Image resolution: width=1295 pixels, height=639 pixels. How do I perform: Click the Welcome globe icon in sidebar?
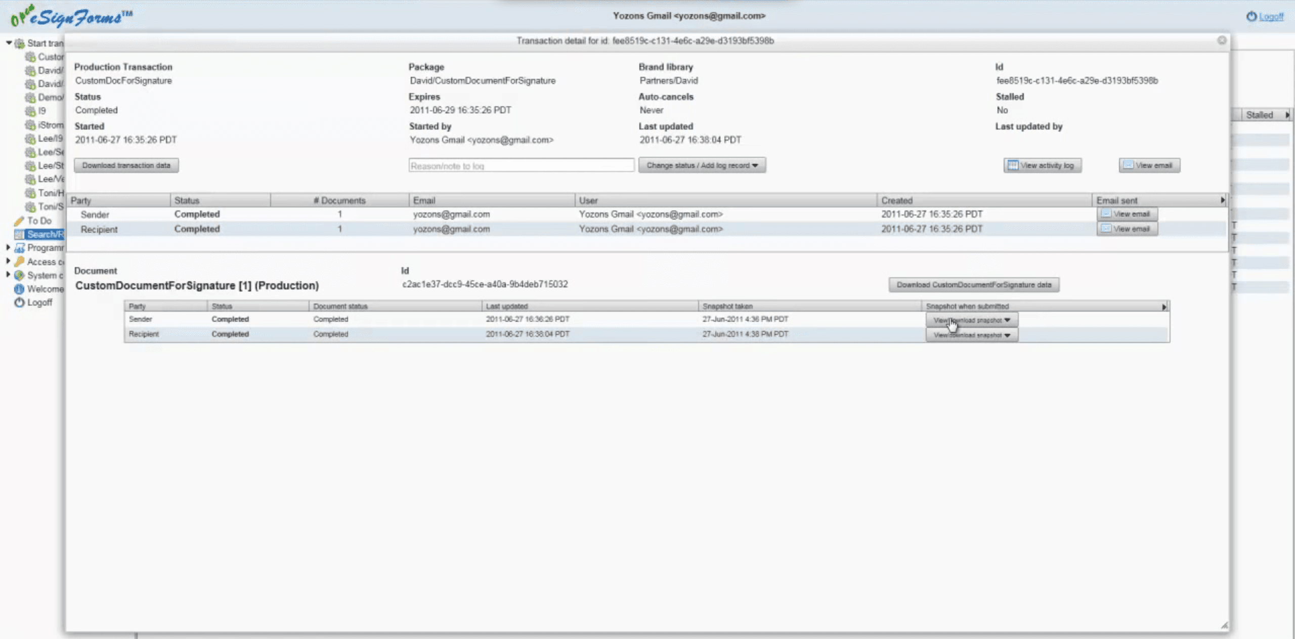click(x=19, y=289)
